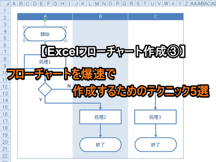Image resolution: width=216 pixels, height=162 pixels.
Task: Select row 22 header
Action: tap(5, 156)
